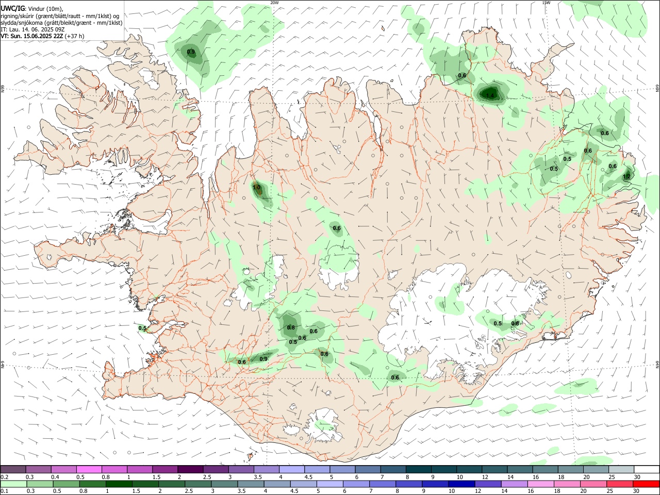Click the 'IT: Lau. 14. 06. 2025 09Z' line
660x495 pixels.
click(x=32, y=29)
